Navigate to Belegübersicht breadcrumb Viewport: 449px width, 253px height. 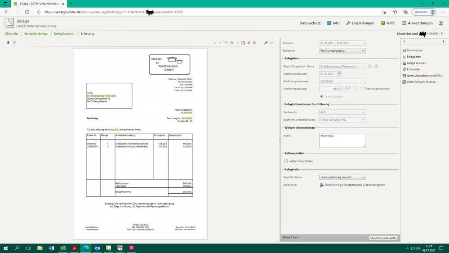tap(64, 34)
